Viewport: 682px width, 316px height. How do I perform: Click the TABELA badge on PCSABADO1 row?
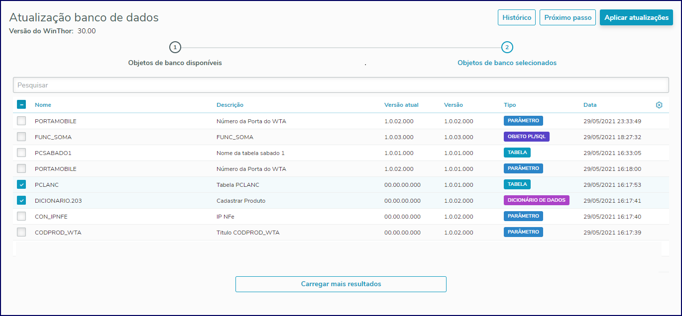click(x=517, y=153)
